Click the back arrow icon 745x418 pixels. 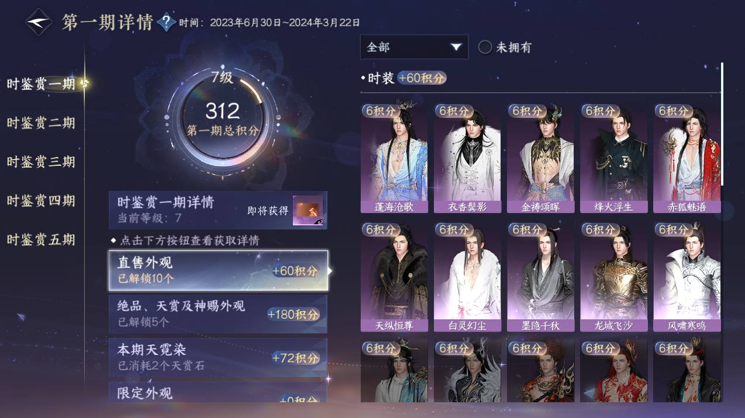pyautogui.click(x=39, y=22)
